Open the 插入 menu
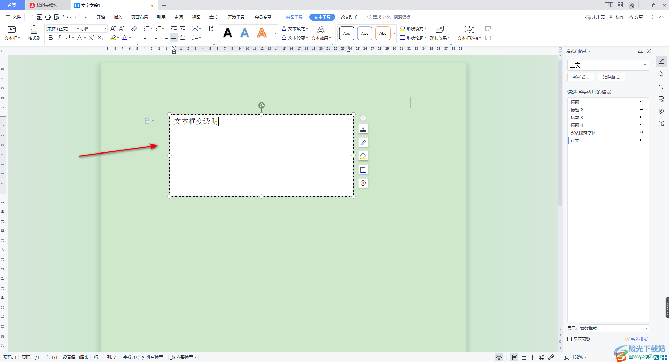The image size is (669, 362). pos(118,17)
